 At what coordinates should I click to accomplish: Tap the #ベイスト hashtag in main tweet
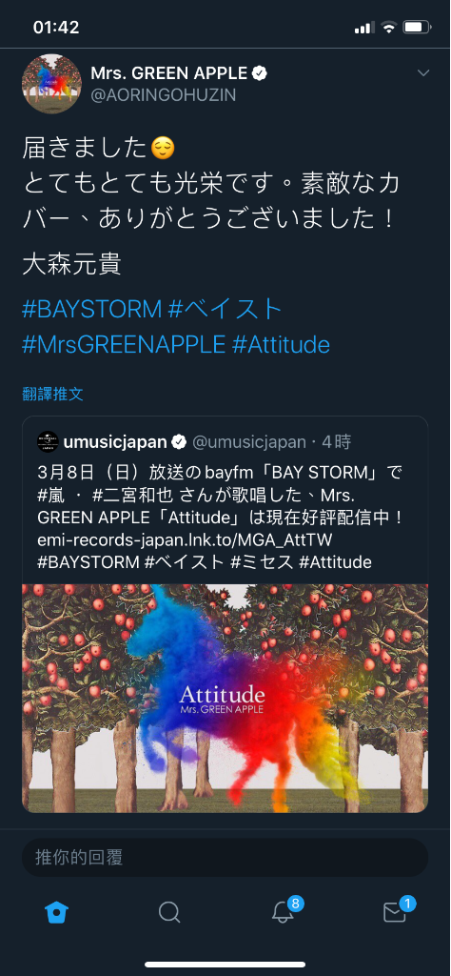click(225, 310)
